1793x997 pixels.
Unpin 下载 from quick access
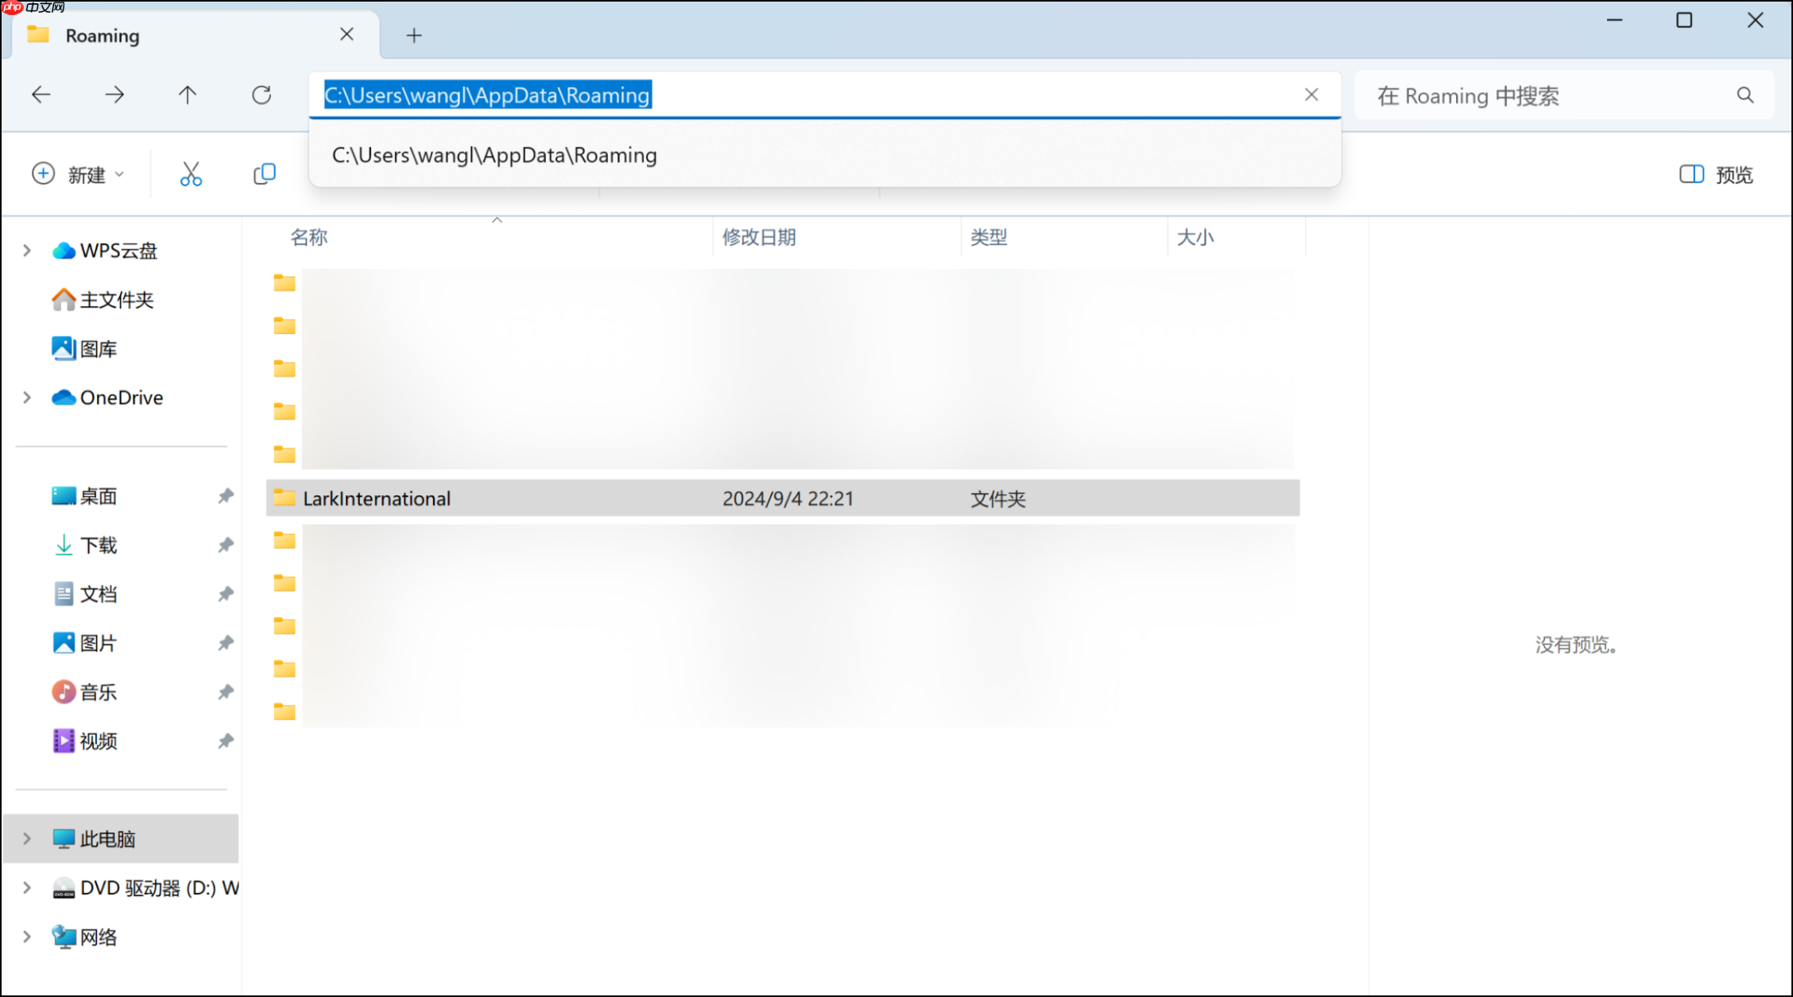click(x=226, y=545)
